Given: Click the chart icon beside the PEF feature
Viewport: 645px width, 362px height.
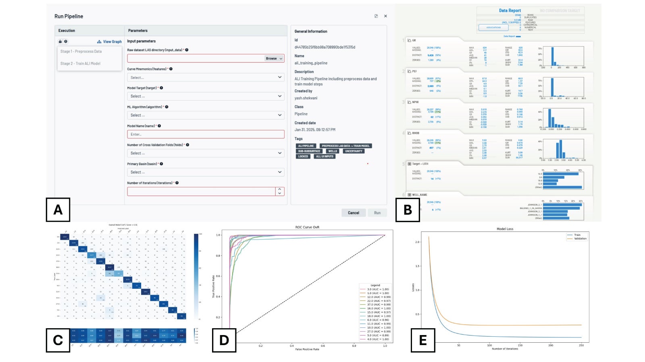Looking at the screenshot, I should 408,71.
